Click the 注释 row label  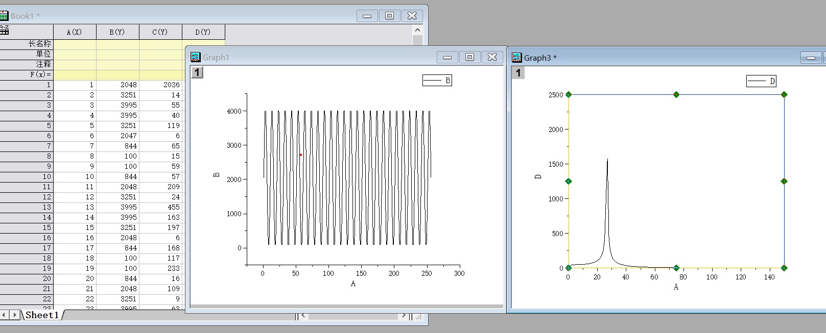[27, 64]
